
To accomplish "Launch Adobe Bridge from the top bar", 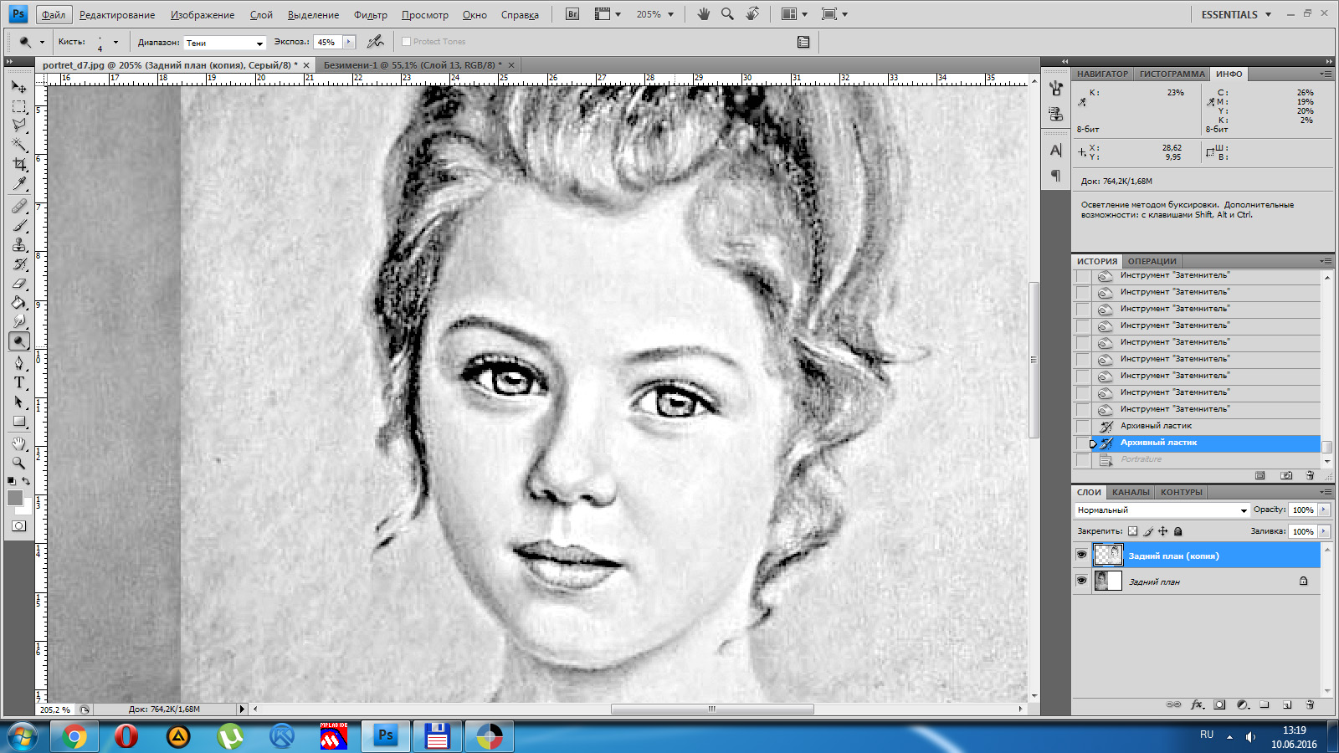I will 572,14.
